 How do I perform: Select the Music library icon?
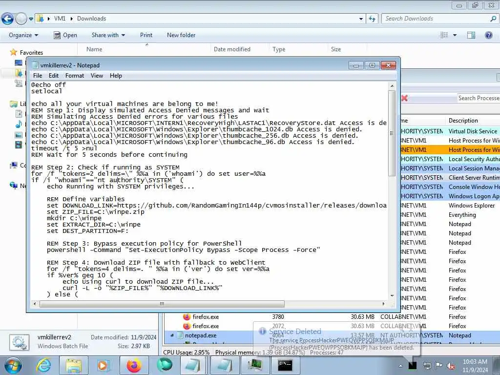coord(19,124)
